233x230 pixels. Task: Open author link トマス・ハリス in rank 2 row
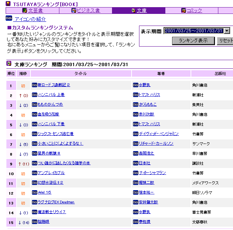(x=149, y=95)
